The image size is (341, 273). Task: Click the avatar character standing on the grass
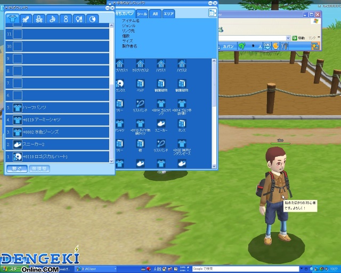point(275,195)
